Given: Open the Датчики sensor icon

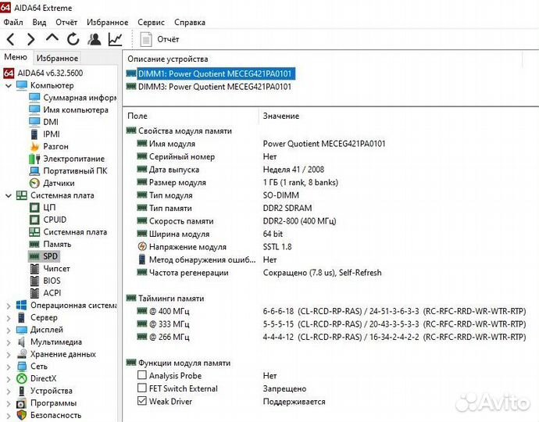Looking at the screenshot, I should coord(34,184).
